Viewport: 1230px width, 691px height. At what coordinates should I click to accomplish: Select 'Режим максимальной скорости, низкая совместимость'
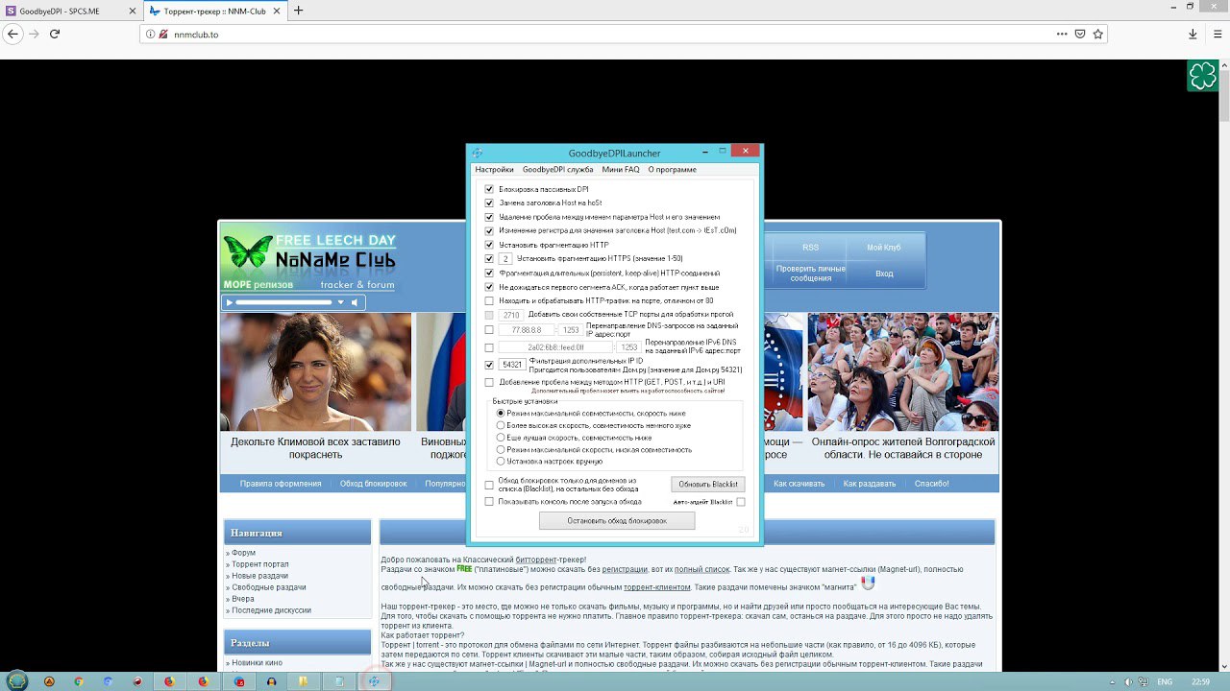pyautogui.click(x=501, y=449)
